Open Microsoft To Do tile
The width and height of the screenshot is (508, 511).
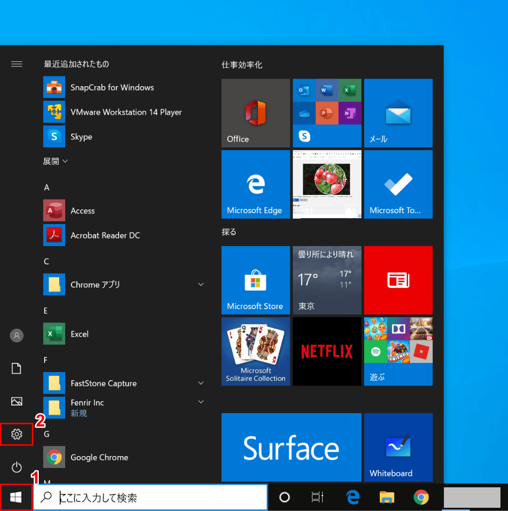(398, 184)
